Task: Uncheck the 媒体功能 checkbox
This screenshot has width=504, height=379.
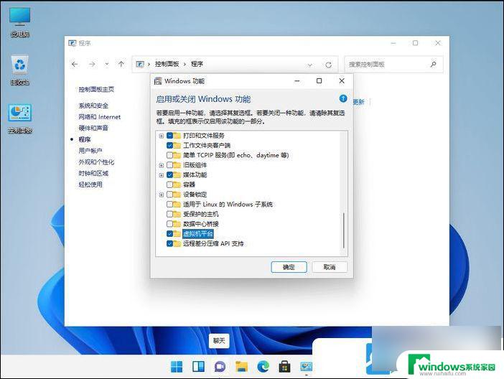Action: tap(170, 175)
